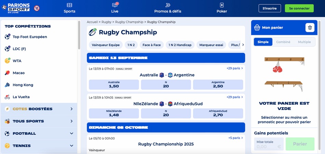Select the Marqueur essai filter tab
The image size is (325, 154).
[x=211, y=45]
